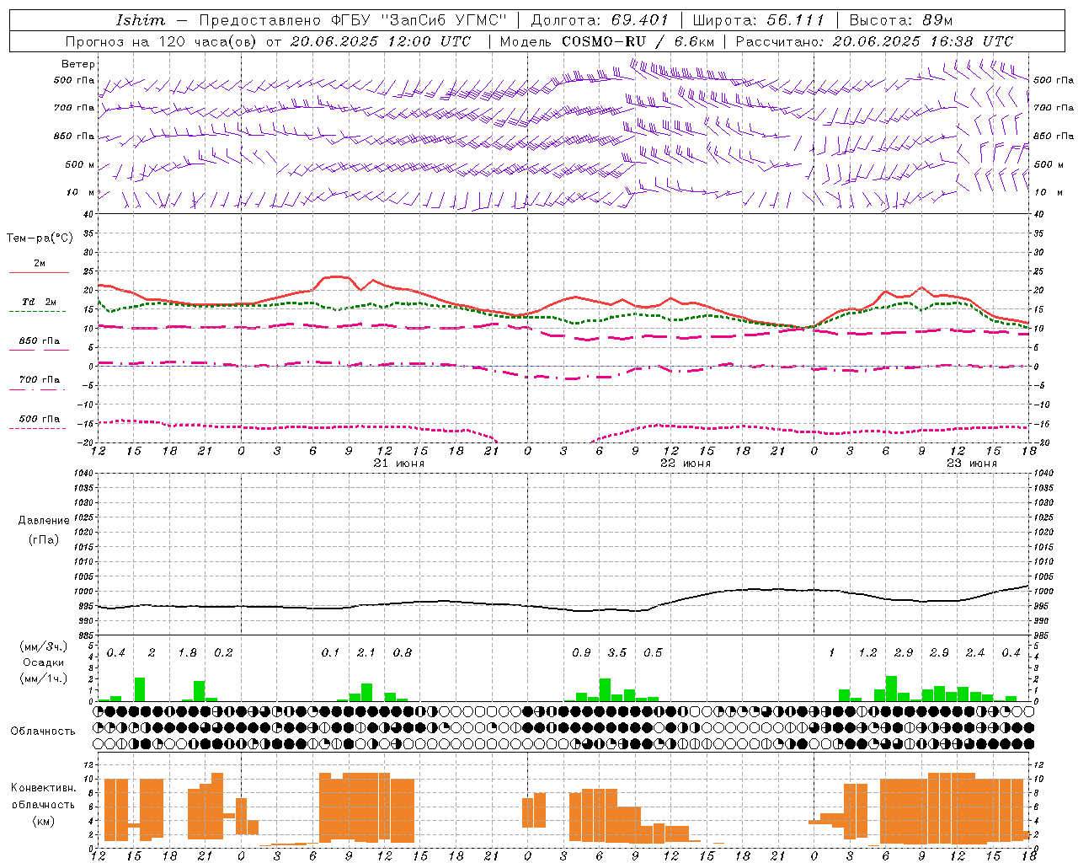The image size is (1078, 863).
Task: Click the "Ветер" wind panel label
Action: [78, 64]
